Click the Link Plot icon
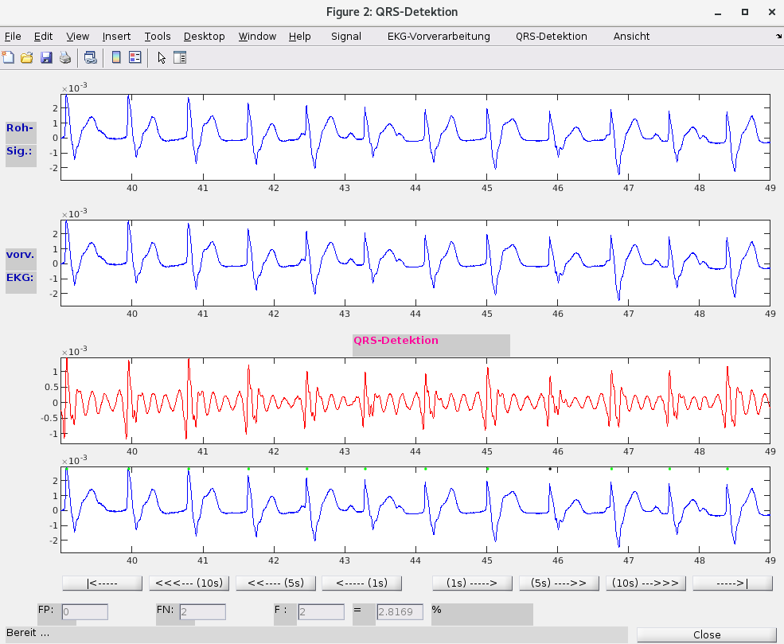This screenshot has width=784, height=644. pos(90,57)
